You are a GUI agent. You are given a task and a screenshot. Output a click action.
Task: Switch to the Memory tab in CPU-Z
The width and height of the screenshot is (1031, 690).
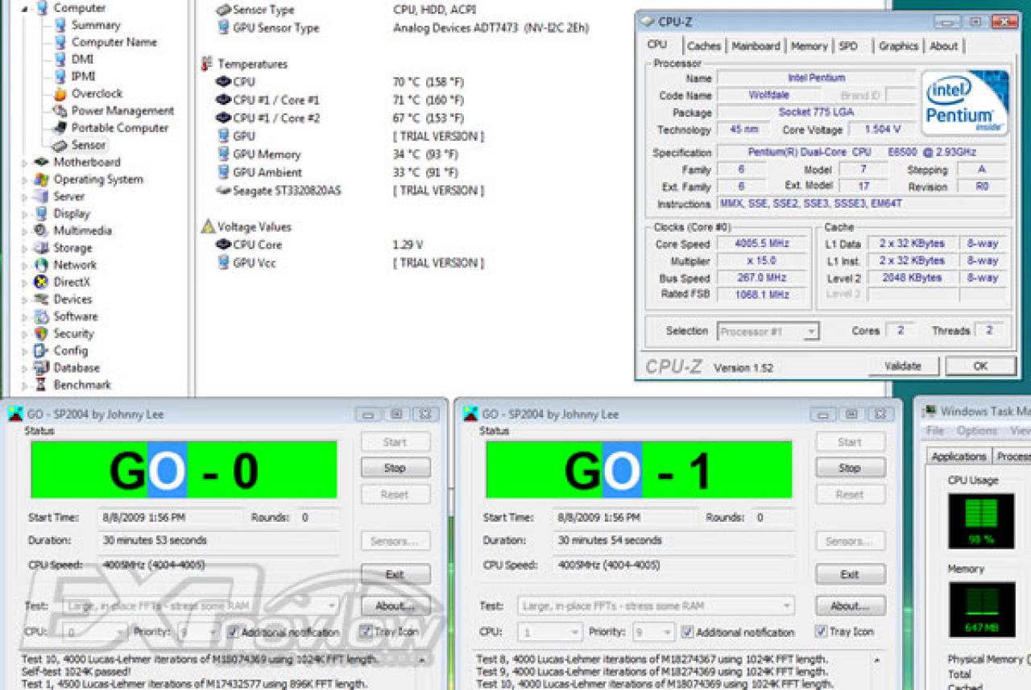coord(809,46)
